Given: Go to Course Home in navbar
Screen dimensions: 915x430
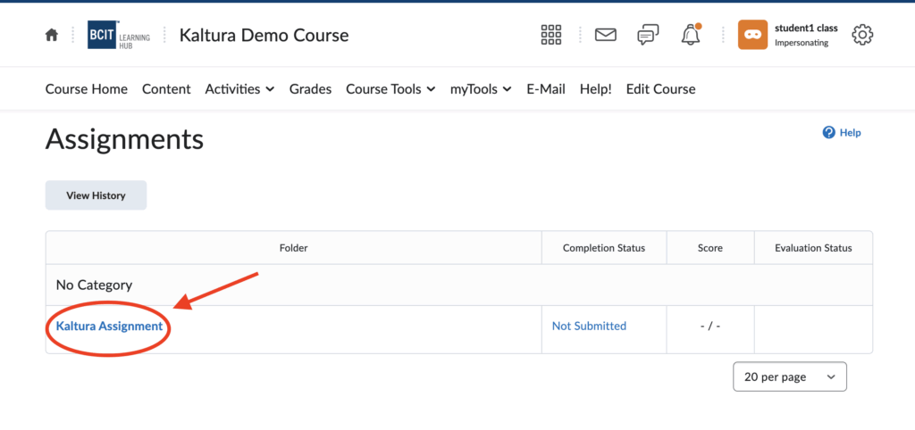Looking at the screenshot, I should pos(86,89).
